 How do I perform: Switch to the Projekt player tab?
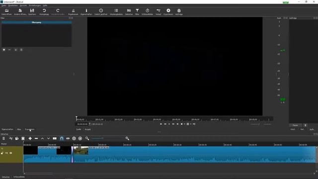[87, 129]
